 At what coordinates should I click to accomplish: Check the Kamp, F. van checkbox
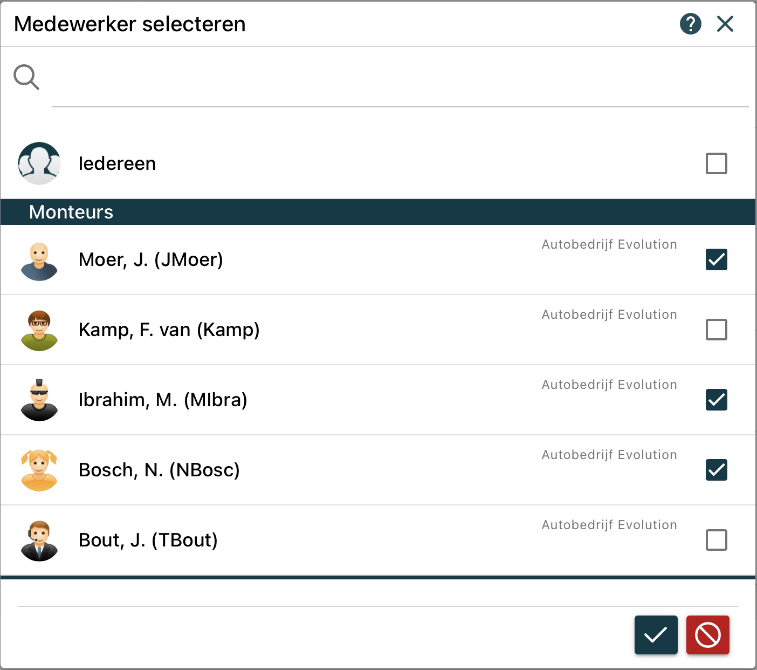click(716, 330)
